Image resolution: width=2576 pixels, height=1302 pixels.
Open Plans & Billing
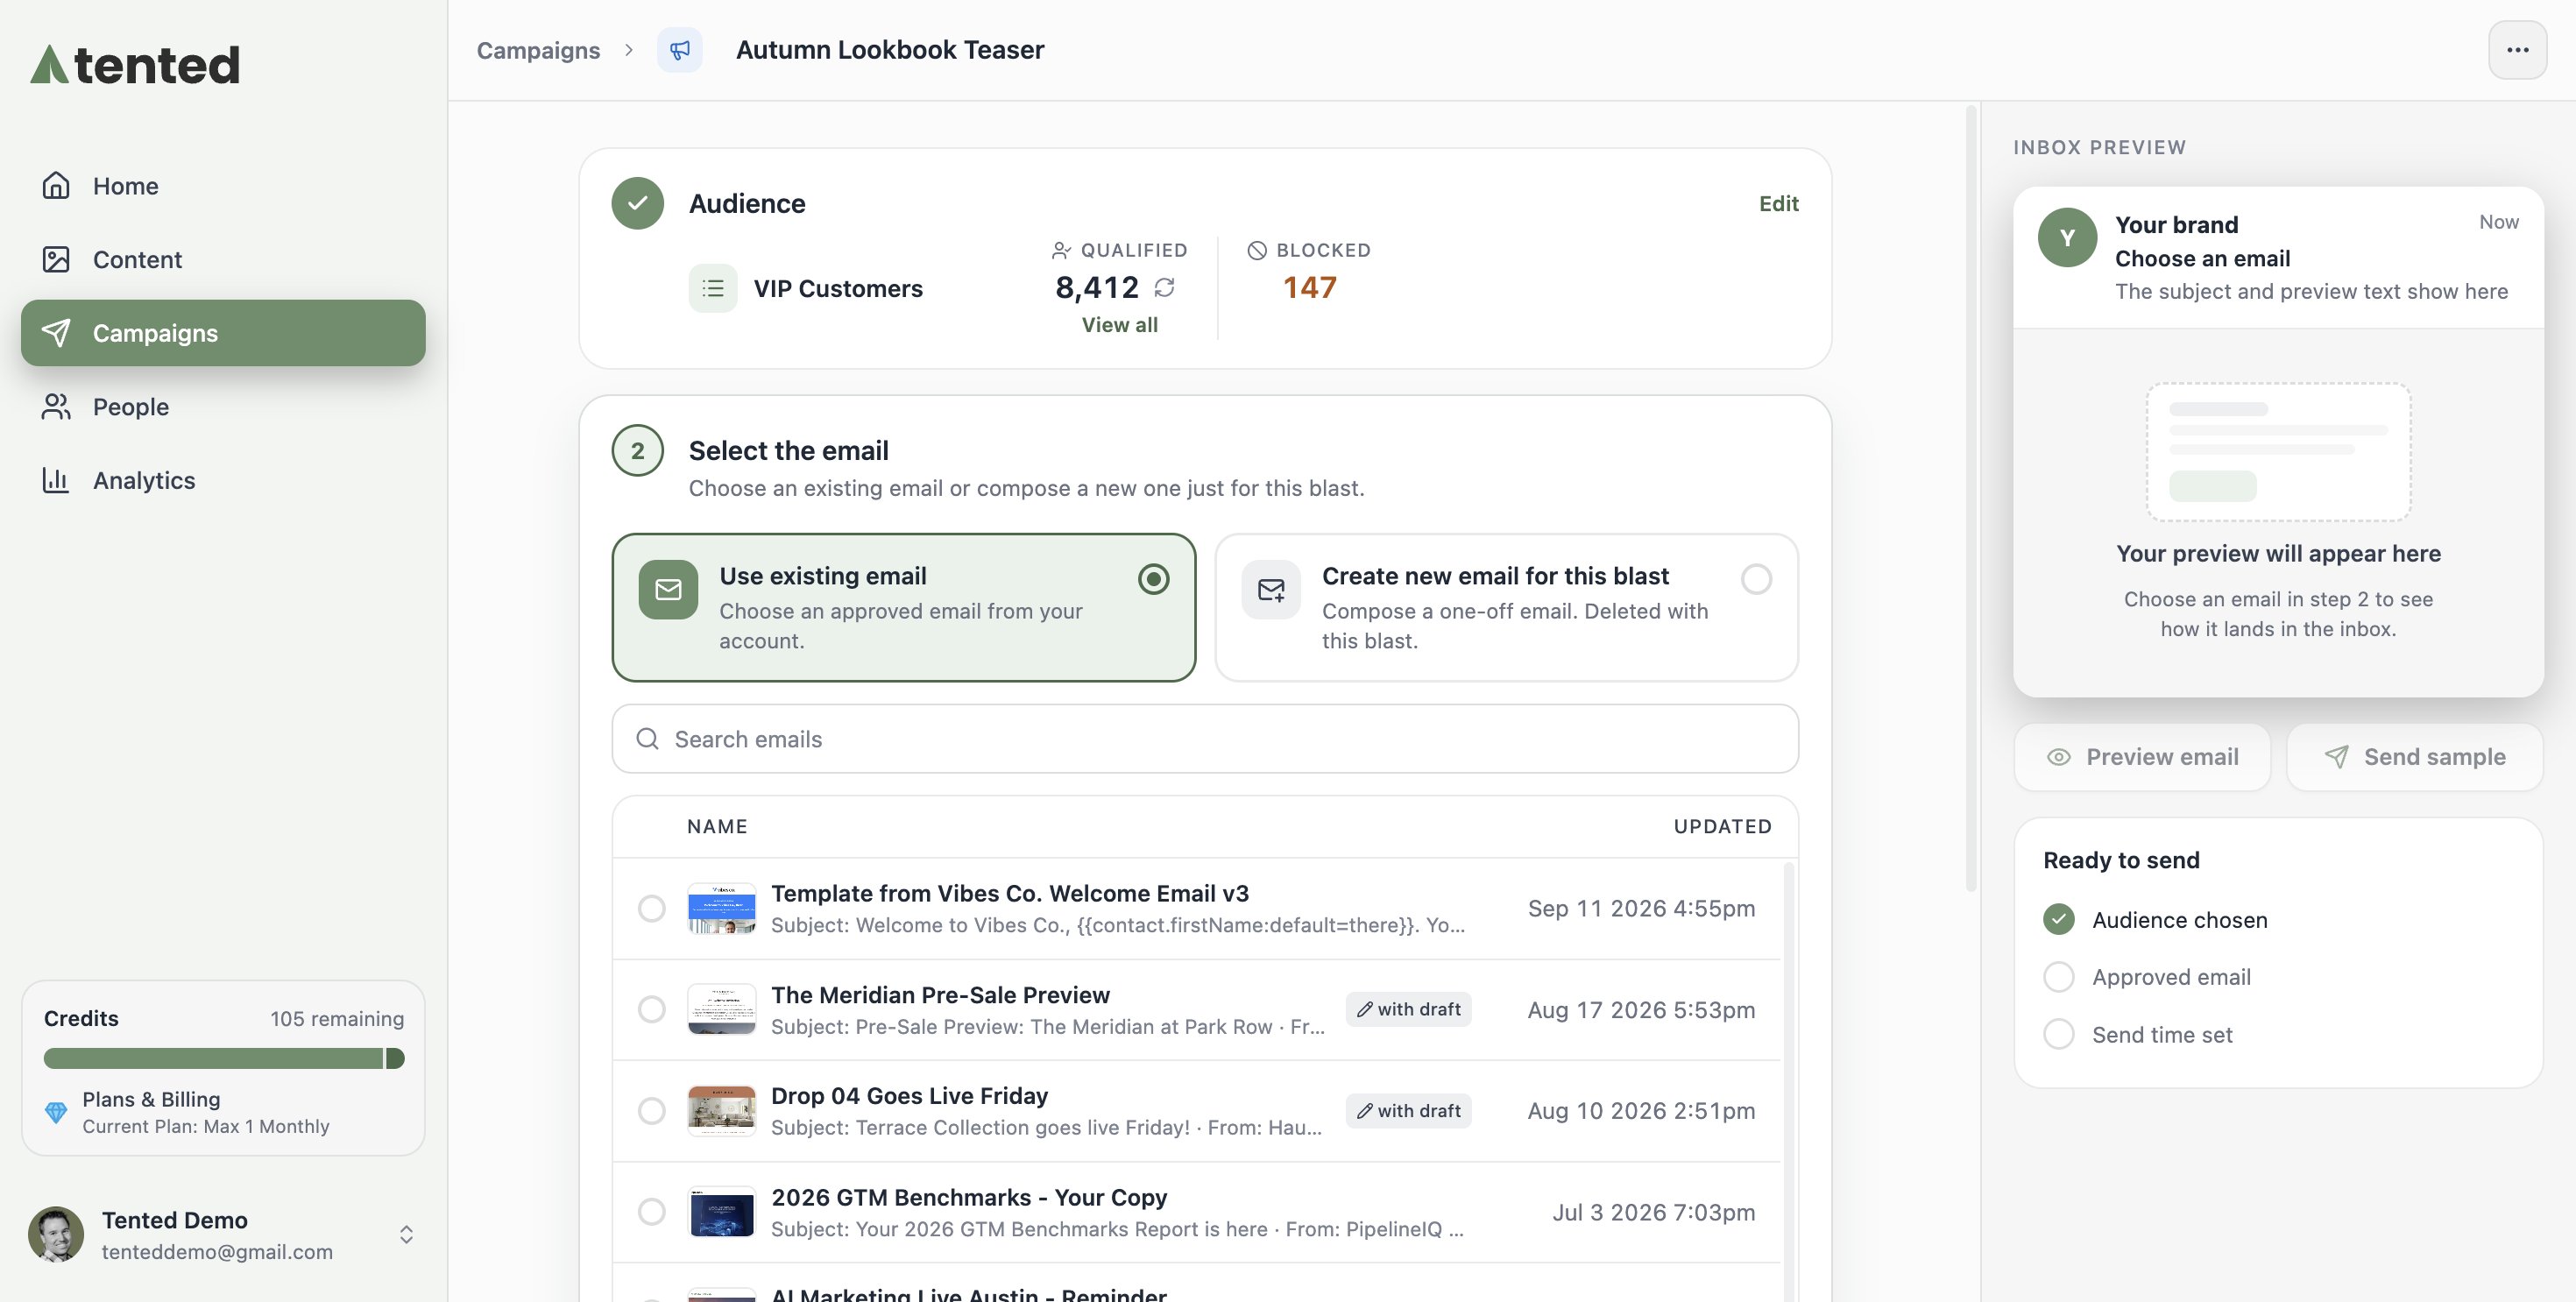(223, 1112)
